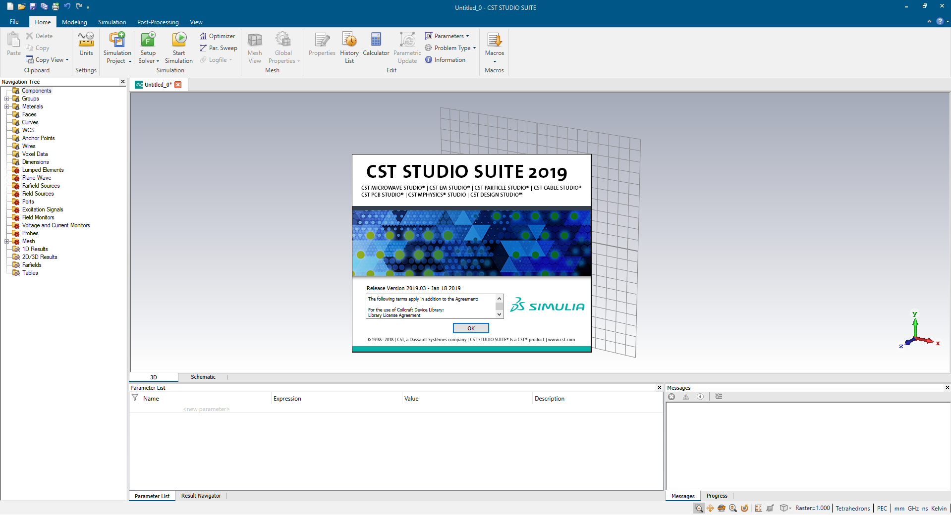Select 2D/3D Results in the Navigation Tree
951x515 pixels.
point(40,257)
